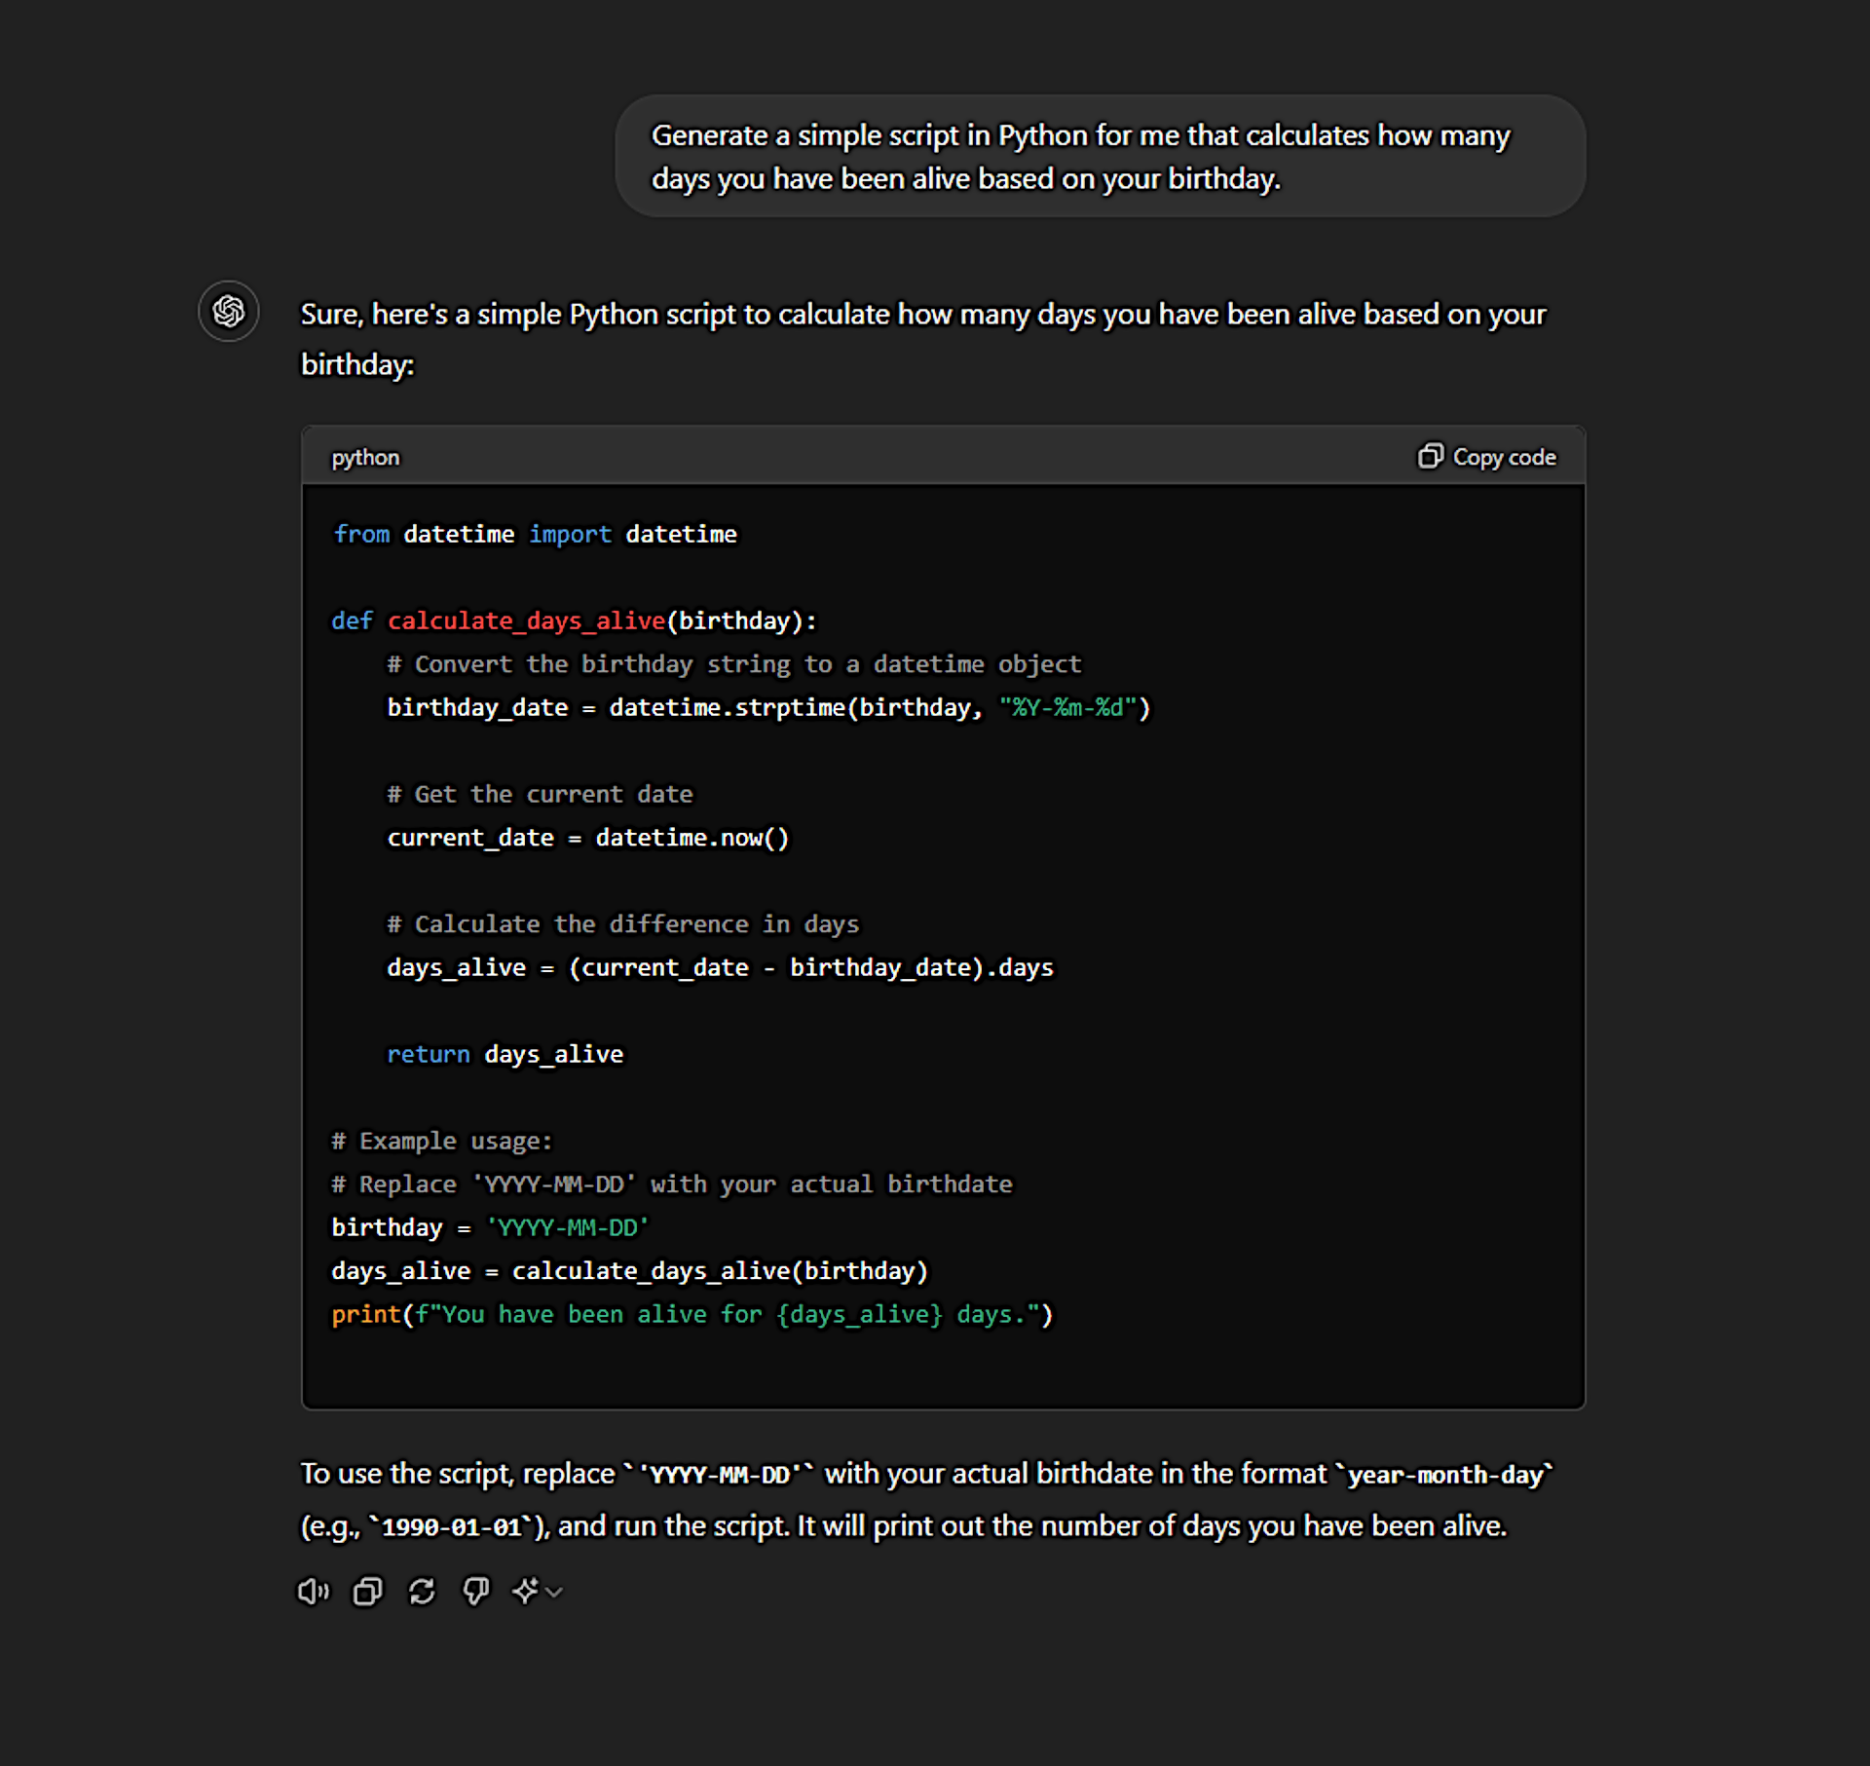Open the model switcher sparkle icon
The image size is (1870, 1766).
click(x=526, y=1591)
